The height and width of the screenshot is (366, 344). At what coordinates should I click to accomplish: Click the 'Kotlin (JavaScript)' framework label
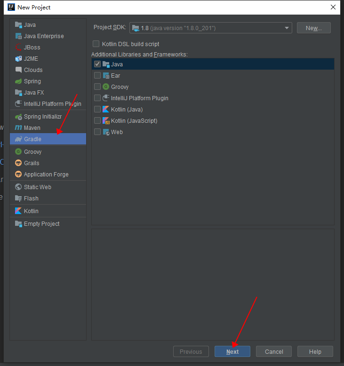tap(134, 121)
